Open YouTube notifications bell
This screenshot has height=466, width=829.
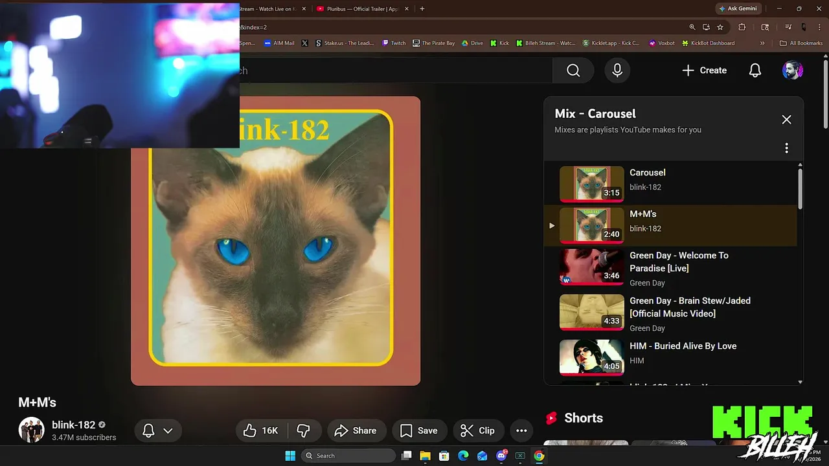tap(755, 70)
